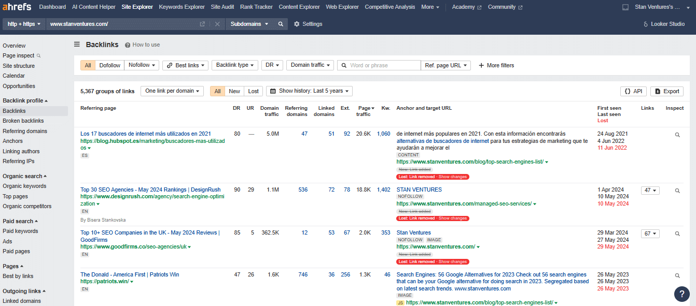Inspect the hubspot.es backlink row magnifier
The height and width of the screenshot is (306, 696).
[x=677, y=135]
